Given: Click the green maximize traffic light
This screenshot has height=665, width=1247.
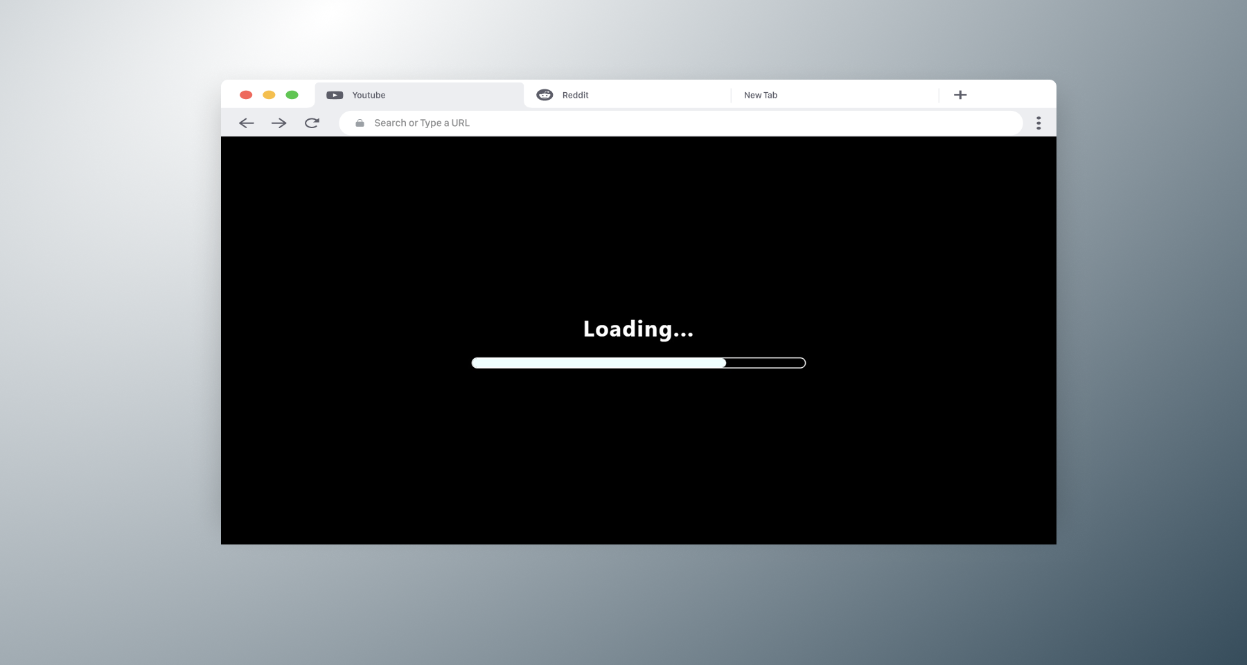Looking at the screenshot, I should pos(292,95).
